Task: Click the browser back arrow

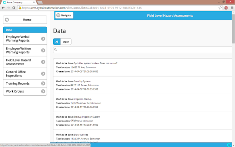Action: click(x=3, y=8)
